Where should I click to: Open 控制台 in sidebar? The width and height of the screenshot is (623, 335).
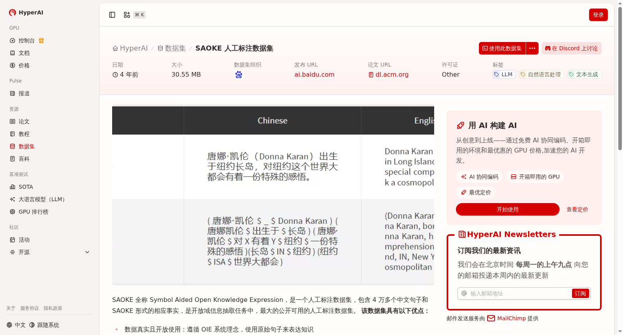[x=26, y=40]
